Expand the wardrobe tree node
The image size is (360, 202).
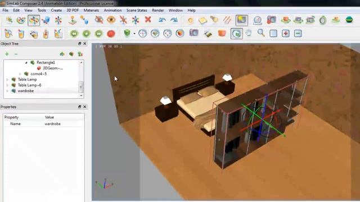(x=7, y=91)
